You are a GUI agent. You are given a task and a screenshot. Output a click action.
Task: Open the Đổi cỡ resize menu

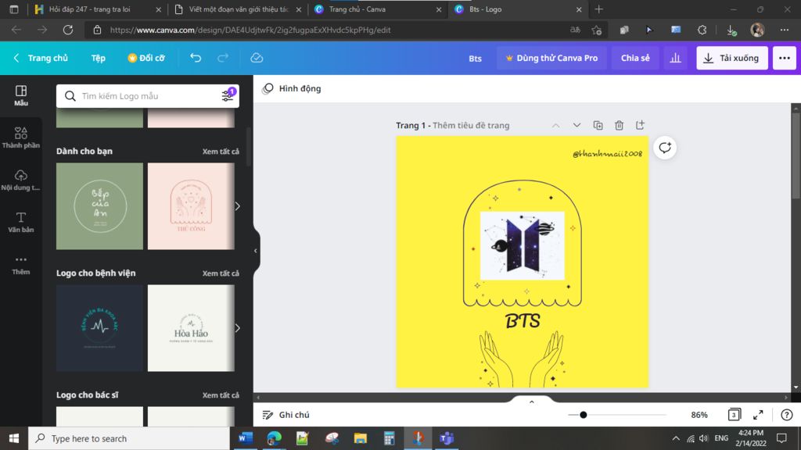click(x=146, y=58)
